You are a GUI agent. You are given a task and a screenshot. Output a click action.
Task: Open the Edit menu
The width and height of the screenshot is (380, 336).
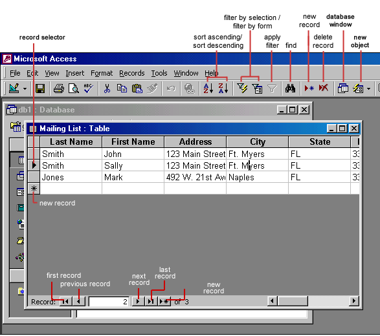[32, 73]
